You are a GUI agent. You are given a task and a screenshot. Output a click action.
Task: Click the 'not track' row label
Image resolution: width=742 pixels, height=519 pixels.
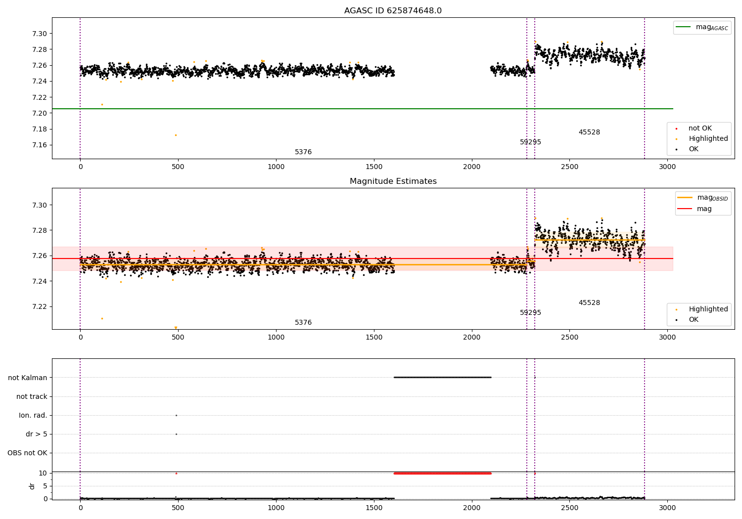pyautogui.click(x=32, y=397)
